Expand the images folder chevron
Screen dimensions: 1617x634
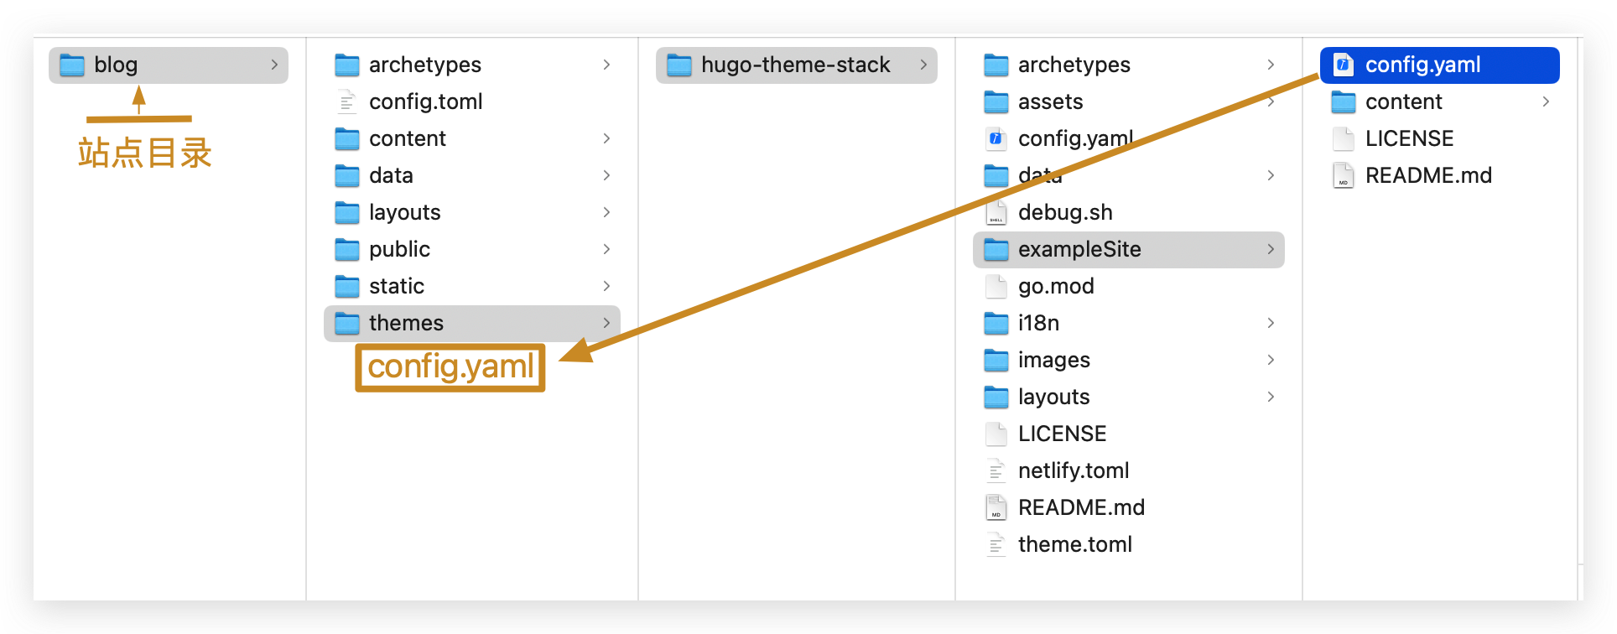(x=1271, y=361)
